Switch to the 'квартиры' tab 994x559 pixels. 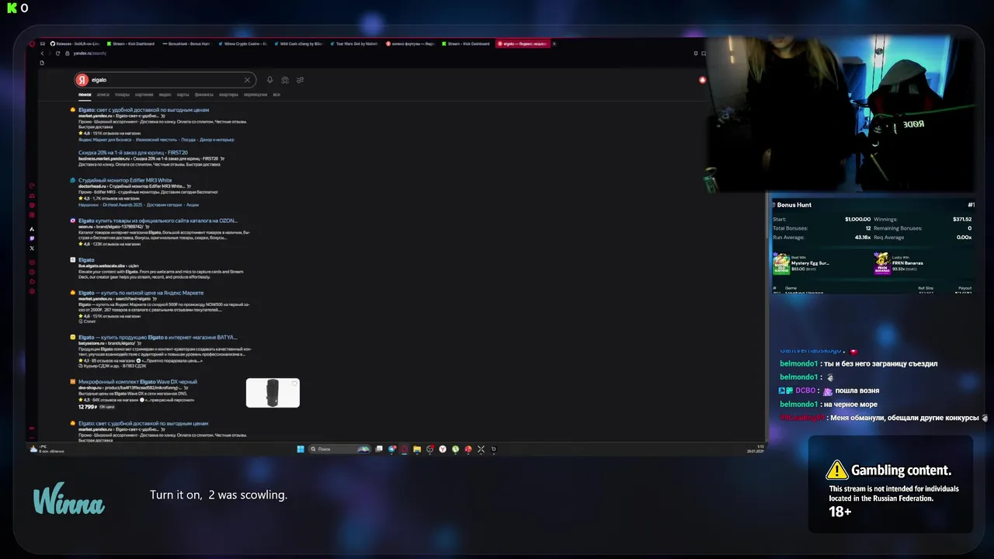228,95
